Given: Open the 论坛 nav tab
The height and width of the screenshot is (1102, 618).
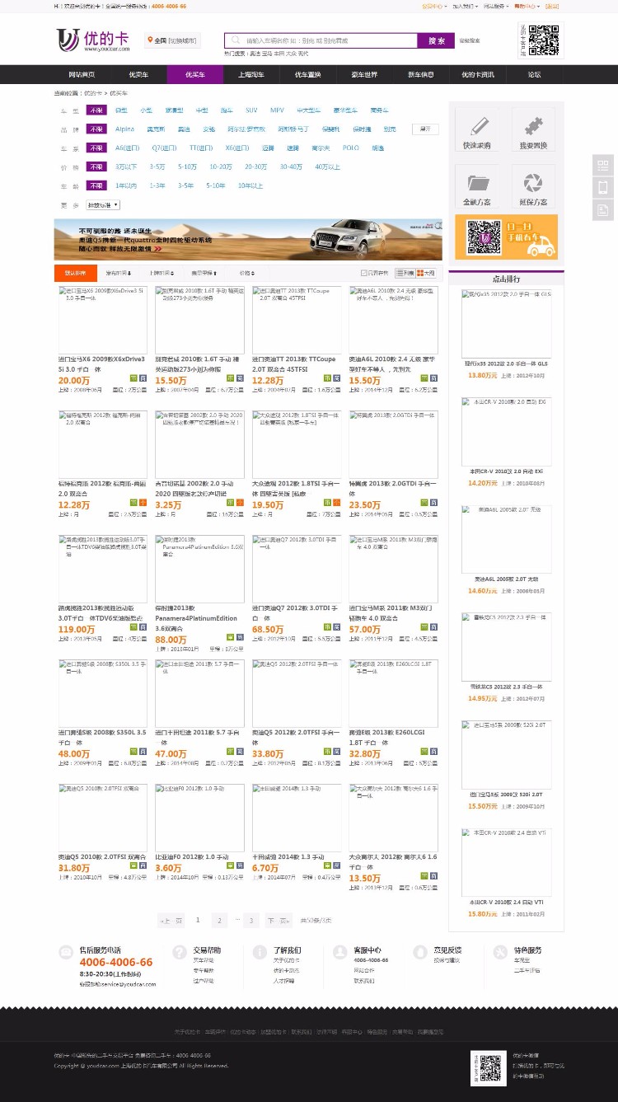Looking at the screenshot, I should pyautogui.click(x=535, y=74).
